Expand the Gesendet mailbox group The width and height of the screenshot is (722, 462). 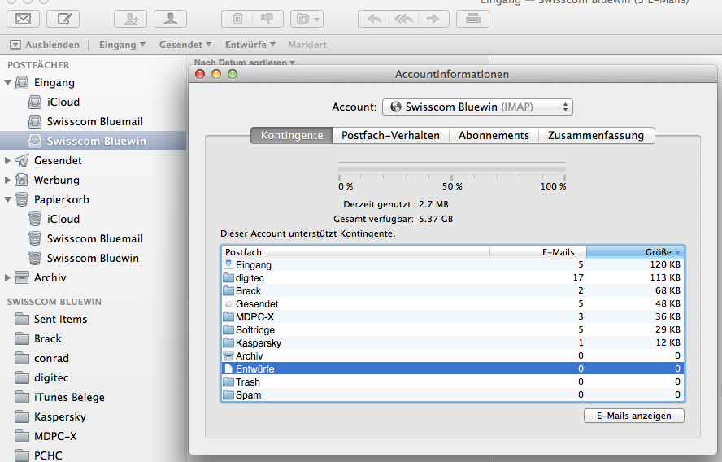click(7, 161)
